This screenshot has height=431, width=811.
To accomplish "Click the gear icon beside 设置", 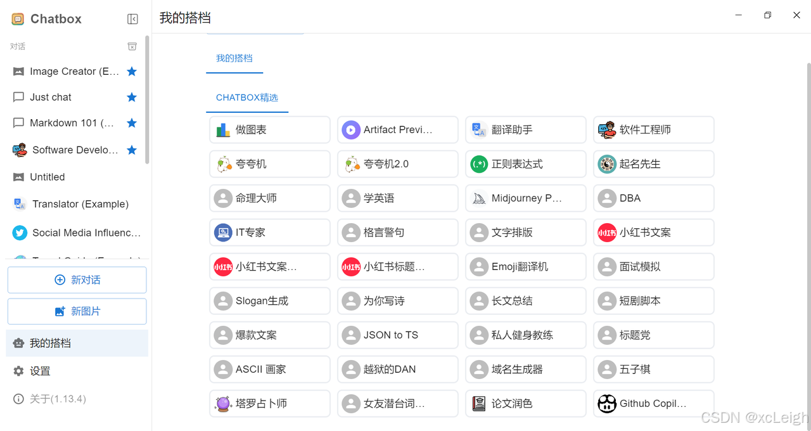I will click(x=18, y=371).
